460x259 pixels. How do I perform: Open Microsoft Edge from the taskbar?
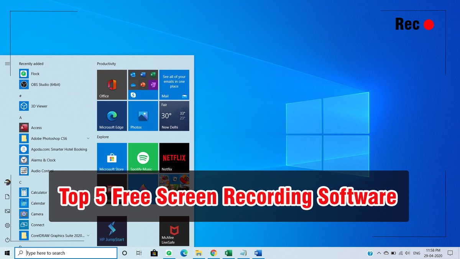(x=184, y=253)
